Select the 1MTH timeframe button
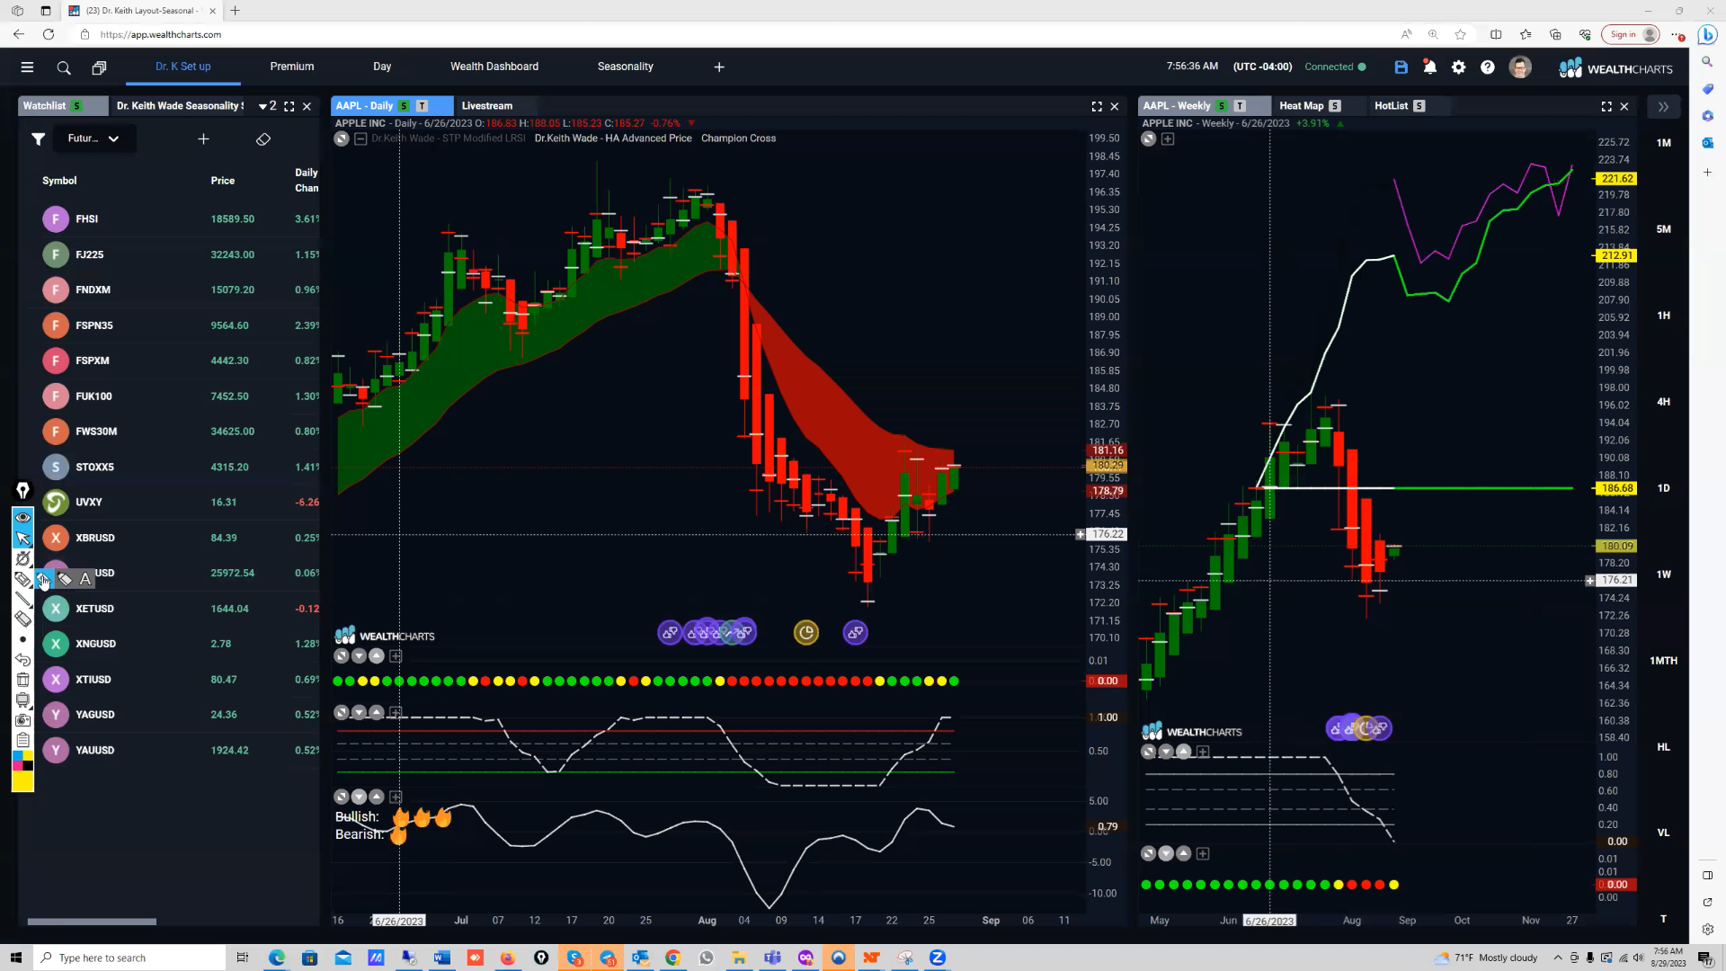This screenshot has height=971, width=1726. [1664, 661]
